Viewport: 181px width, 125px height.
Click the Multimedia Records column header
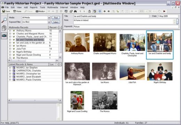tap(28, 27)
